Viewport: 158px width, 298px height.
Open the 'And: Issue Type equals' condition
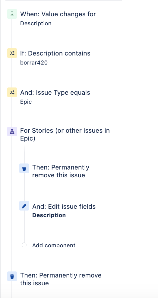[x=55, y=93]
